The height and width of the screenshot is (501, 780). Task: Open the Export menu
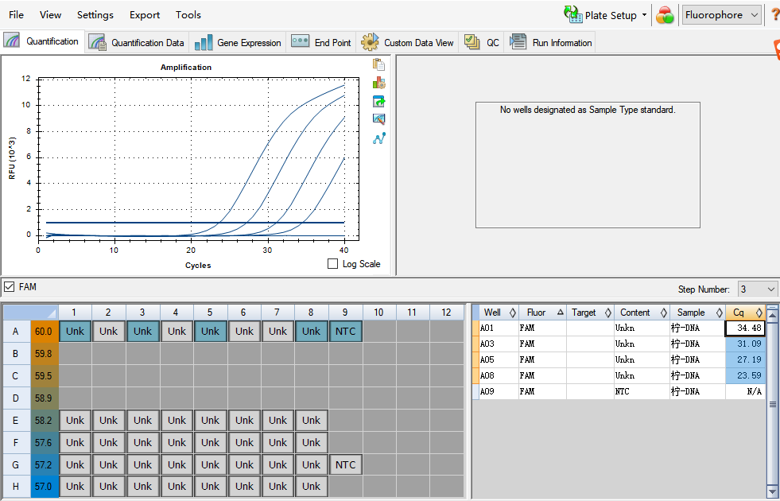[x=144, y=14]
